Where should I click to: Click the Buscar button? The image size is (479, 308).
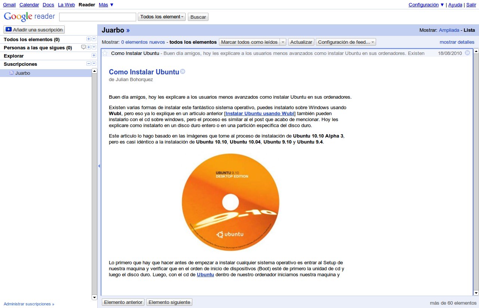coord(198,17)
